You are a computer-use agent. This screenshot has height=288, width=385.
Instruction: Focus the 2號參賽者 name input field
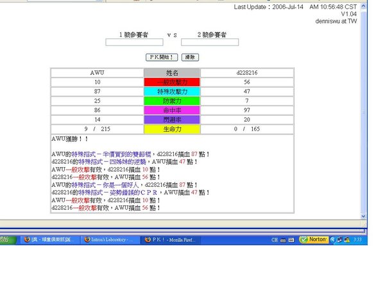(209, 42)
